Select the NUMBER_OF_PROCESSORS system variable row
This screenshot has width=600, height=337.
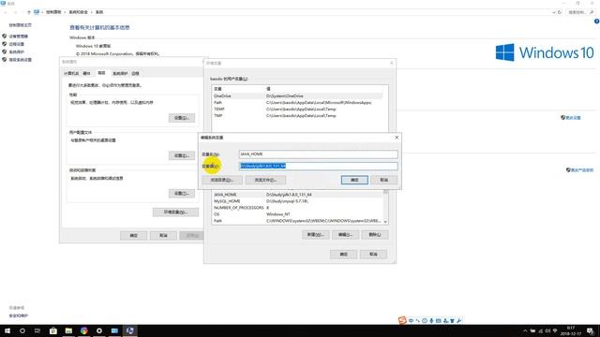pos(297,208)
